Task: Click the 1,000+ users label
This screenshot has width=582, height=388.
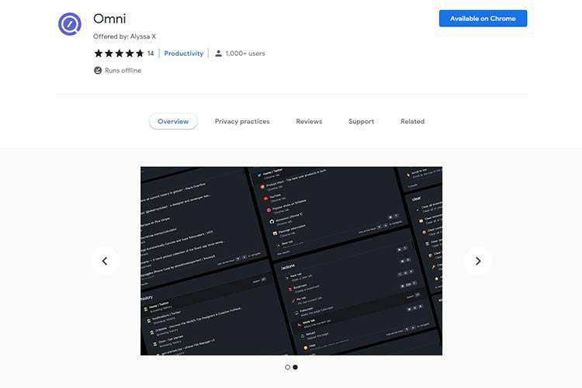Action: (245, 54)
